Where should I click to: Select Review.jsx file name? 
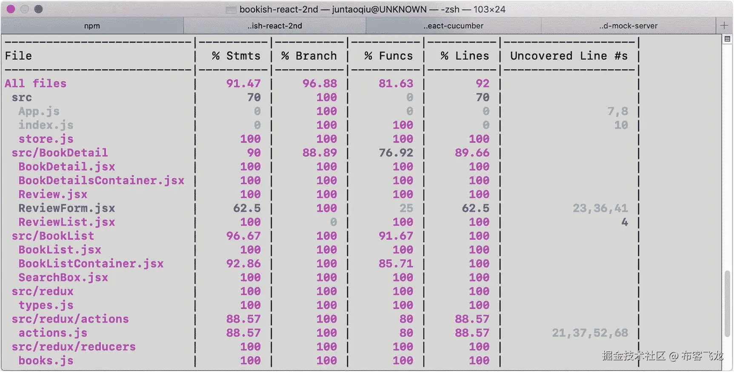53,194
